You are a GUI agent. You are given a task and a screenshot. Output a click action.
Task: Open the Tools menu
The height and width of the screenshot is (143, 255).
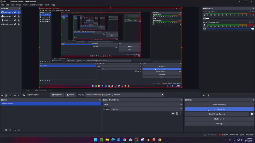[47, 5]
